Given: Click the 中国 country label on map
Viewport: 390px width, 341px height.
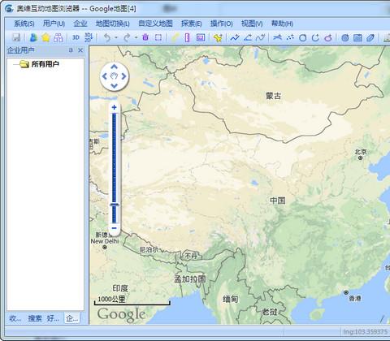Looking at the screenshot, I should [277, 201].
